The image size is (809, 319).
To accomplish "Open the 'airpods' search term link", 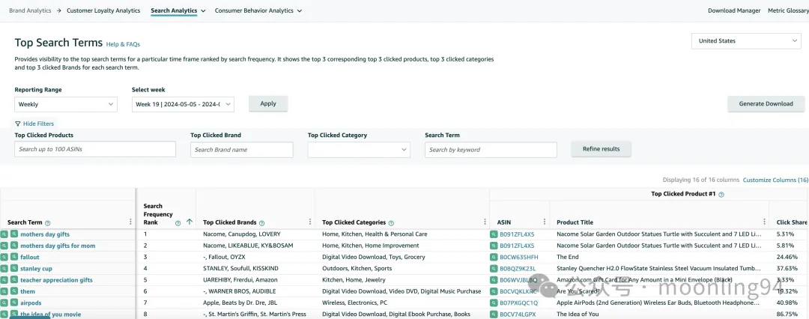I will (x=31, y=303).
